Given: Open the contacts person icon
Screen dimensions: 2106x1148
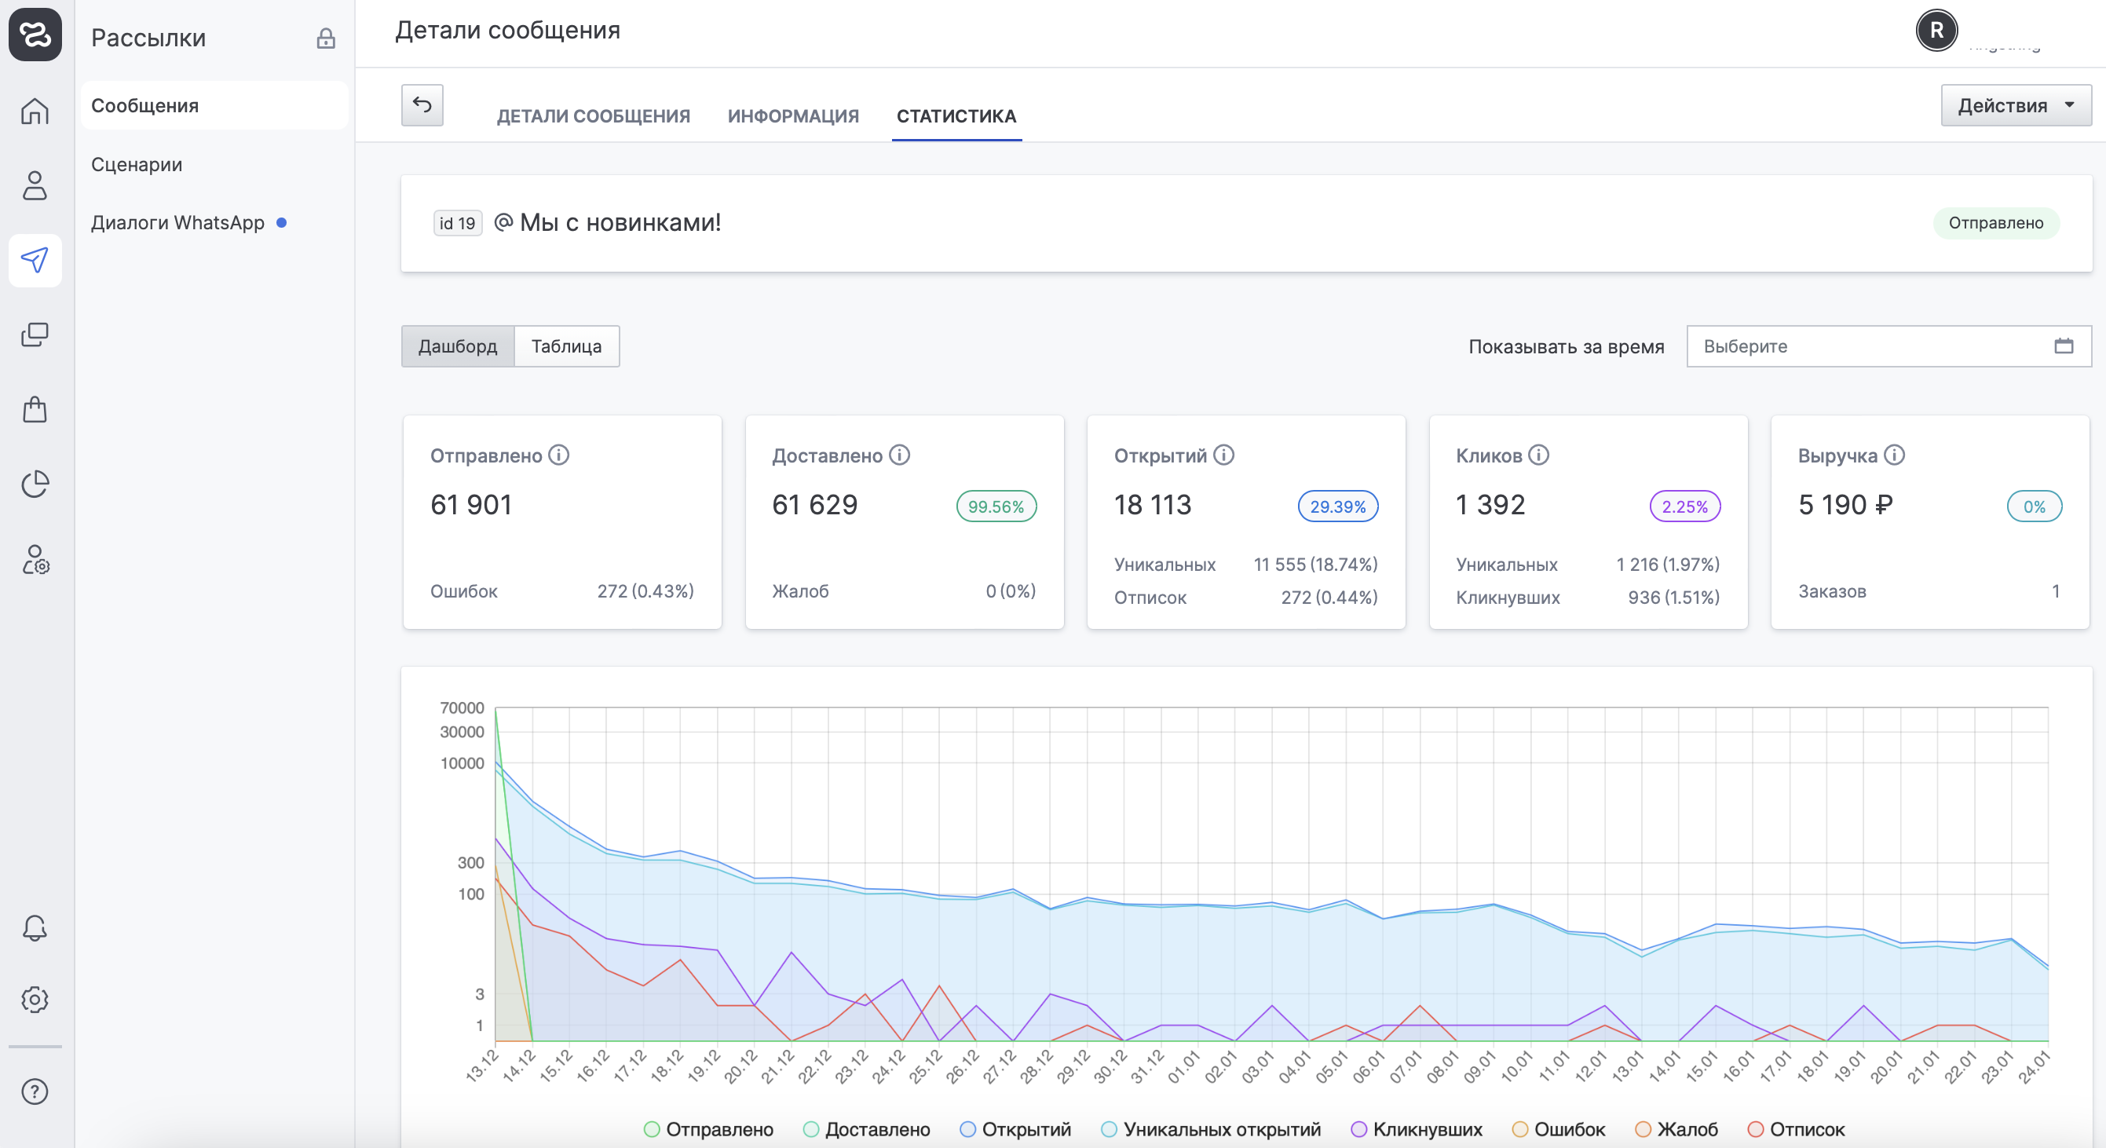Looking at the screenshot, I should tap(35, 185).
